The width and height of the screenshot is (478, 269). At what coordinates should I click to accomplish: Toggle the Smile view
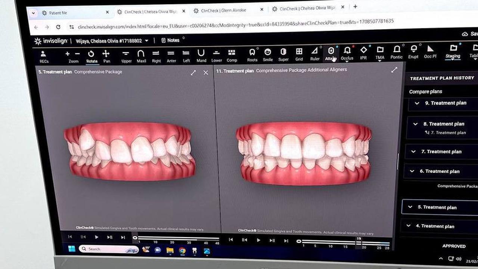(x=267, y=55)
